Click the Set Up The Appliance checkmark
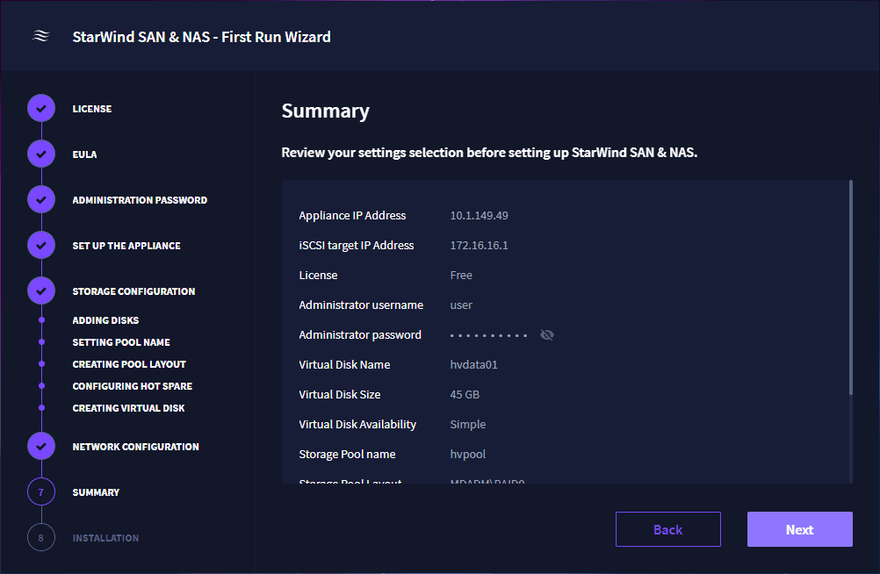The height and width of the screenshot is (574, 880). [x=41, y=245]
